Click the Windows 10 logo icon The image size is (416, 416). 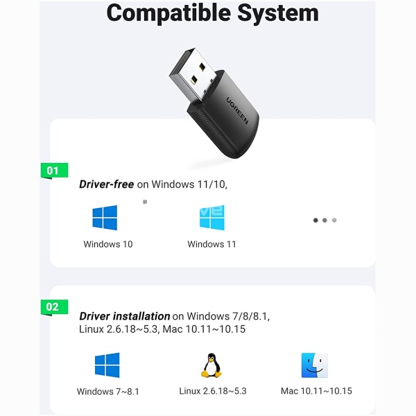[105, 218]
